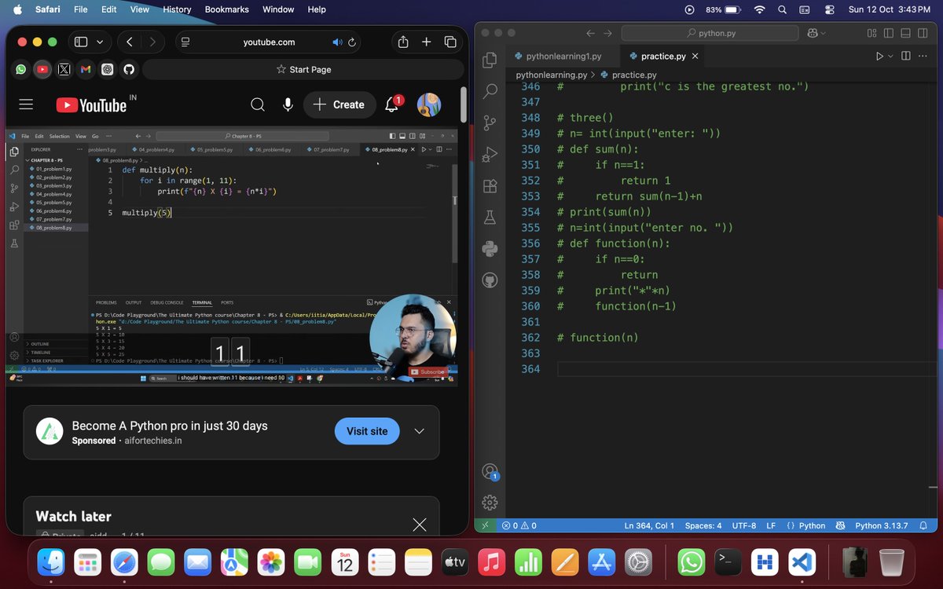Open the run options dropdown arrow
Viewport: 943px width, 589px height.
(890, 57)
